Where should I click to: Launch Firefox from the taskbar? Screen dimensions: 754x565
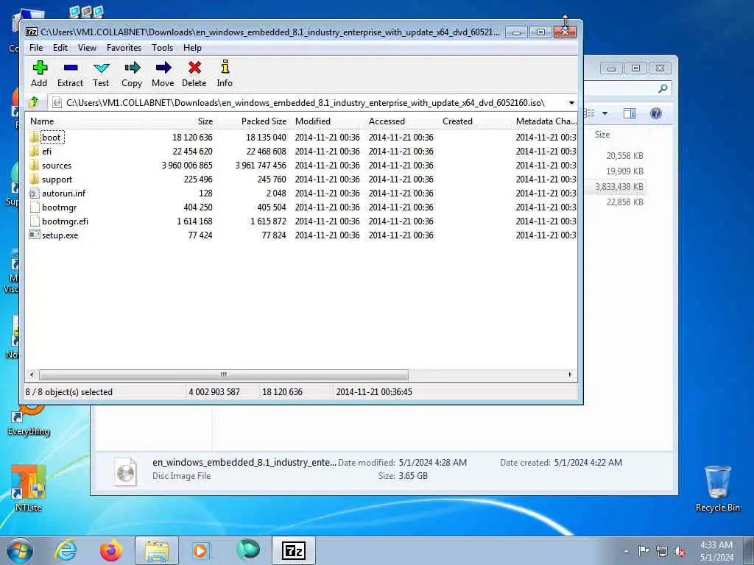[x=111, y=550]
